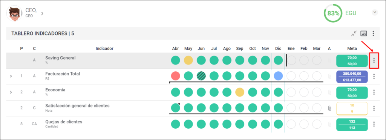Click the green Dic status of Quejas de clientes
The height and width of the screenshot is (140, 386).
click(278, 124)
